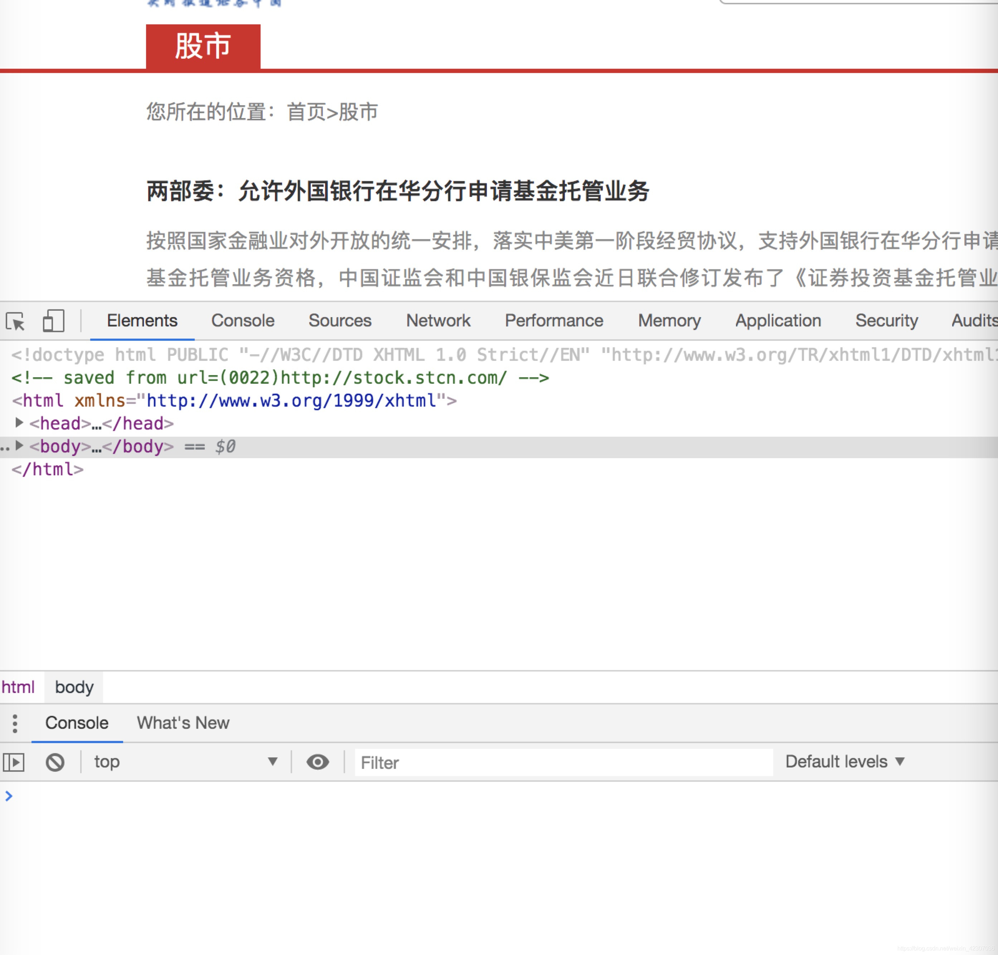The width and height of the screenshot is (998, 955).
Task: Click the Elements panel tab
Action: (142, 320)
